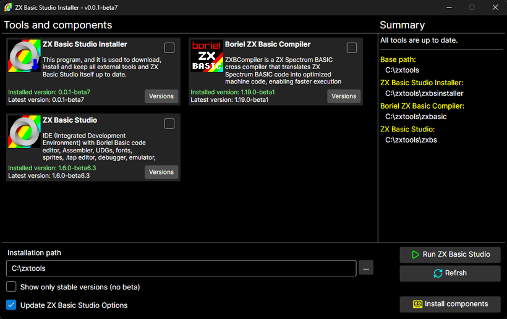Viewport: 507px width, 319px height.
Task: Click the Summary heading
Action: (x=403, y=25)
